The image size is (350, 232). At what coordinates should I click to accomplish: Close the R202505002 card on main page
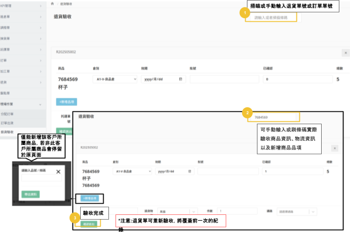point(345,53)
